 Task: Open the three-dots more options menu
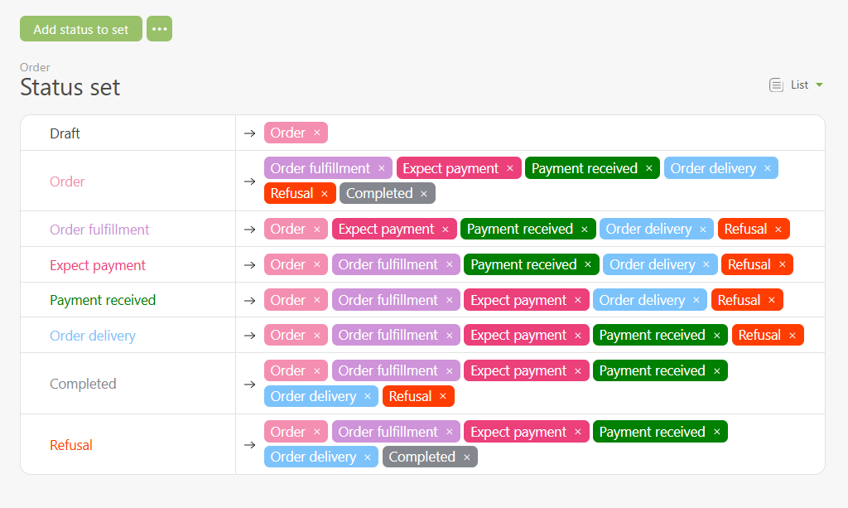pos(160,29)
